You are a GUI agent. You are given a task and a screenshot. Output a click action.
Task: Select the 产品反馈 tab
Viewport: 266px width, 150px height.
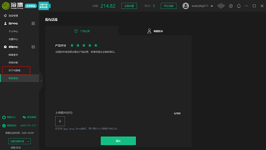82,31
